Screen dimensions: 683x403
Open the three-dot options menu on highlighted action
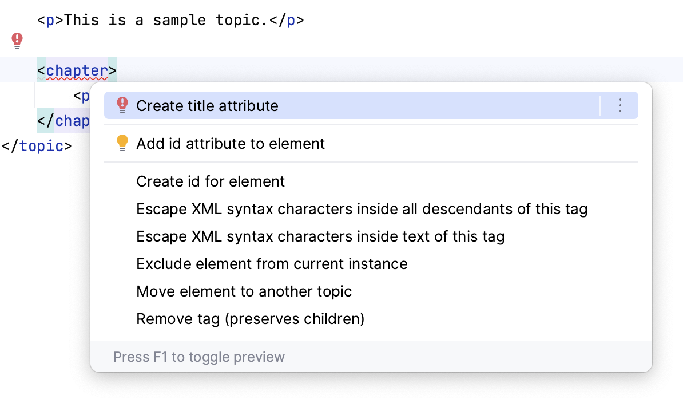click(620, 105)
